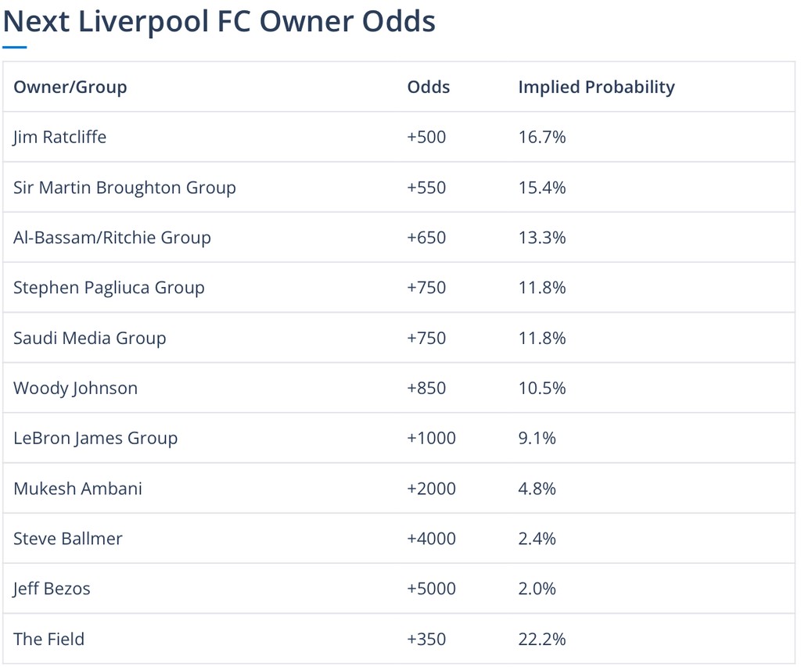Click "The Field" row label
The width and height of the screenshot is (801, 667).
[48, 639]
